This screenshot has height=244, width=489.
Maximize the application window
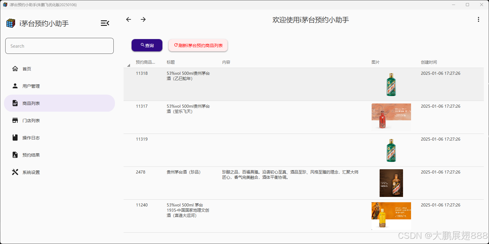(x=467, y=5)
